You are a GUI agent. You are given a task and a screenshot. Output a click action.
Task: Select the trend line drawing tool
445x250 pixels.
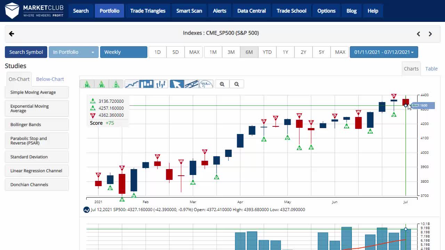pyautogui.click(x=191, y=84)
